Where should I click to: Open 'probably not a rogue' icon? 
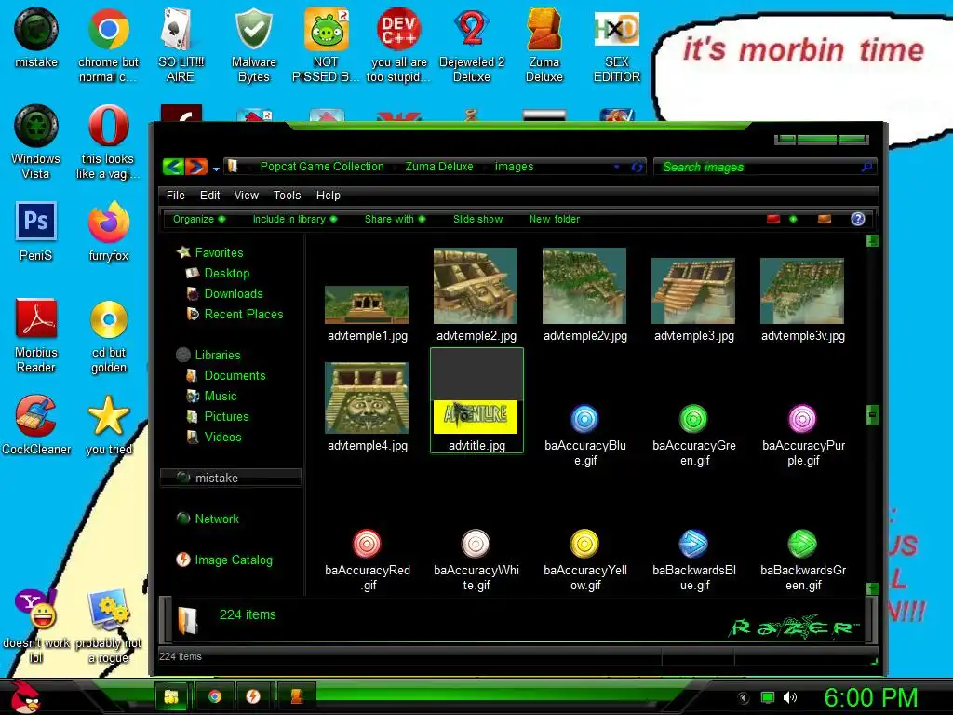pyautogui.click(x=108, y=627)
